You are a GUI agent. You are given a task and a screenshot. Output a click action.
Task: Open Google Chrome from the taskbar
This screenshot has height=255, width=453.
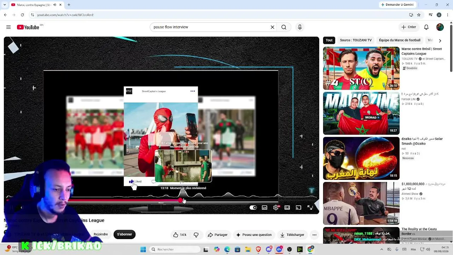pos(310,249)
